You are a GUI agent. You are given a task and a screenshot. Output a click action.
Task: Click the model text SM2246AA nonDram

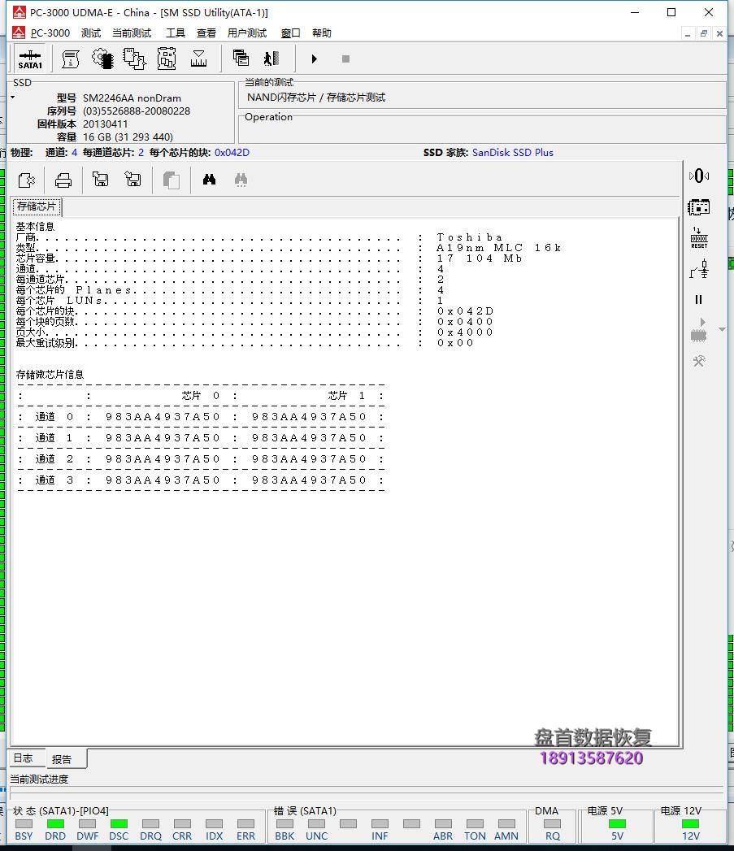pyautogui.click(x=132, y=98)
